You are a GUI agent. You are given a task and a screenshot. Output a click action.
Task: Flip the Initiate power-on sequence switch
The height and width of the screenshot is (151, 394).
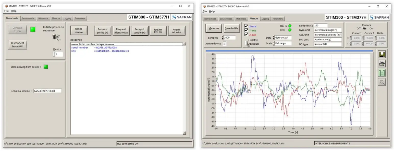coord(54,37)
